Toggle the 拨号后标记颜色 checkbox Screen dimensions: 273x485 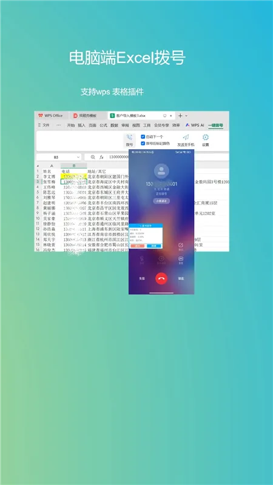point(143,144)
